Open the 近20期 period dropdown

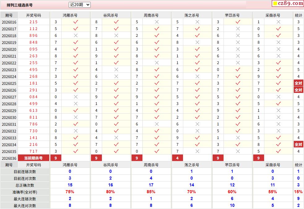tap(80, 5)
